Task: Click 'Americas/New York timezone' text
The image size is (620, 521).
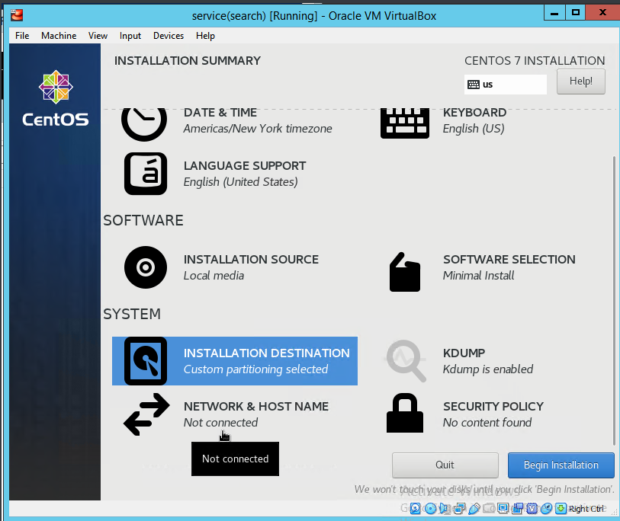Action: coord(258,129)
